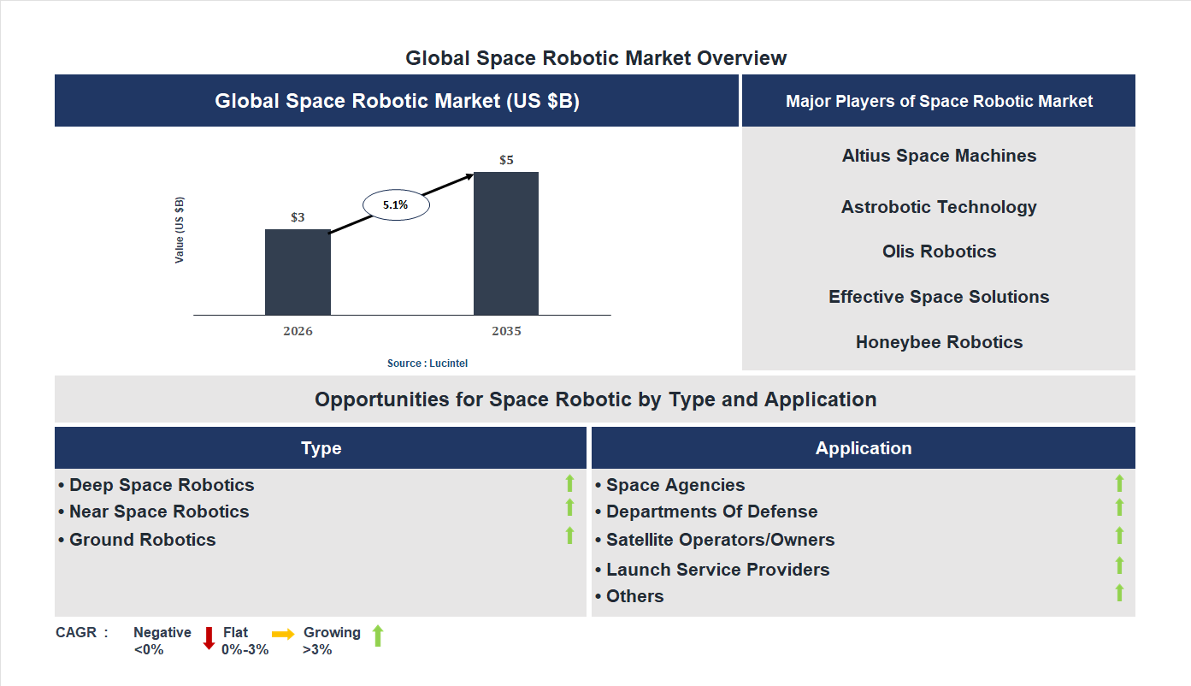This screenshot has width=1191, height=686.
Task: Select the Application column header
Action: pos(864,448)
